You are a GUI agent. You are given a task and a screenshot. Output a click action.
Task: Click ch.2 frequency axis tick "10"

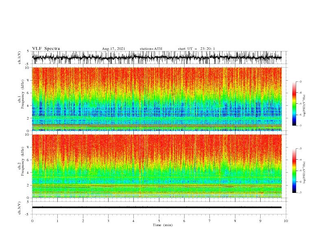pyautogui.click(x=27, y=135)
